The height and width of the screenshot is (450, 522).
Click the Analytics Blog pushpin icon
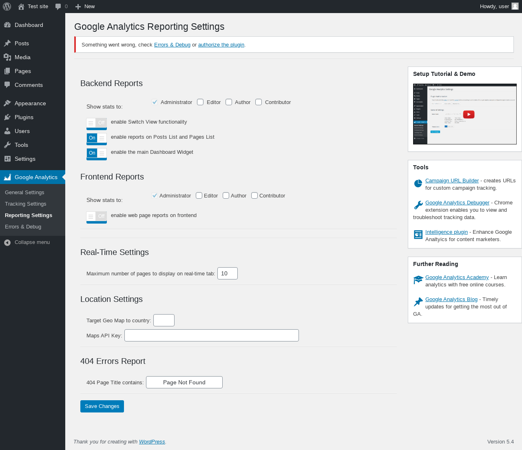[418, 302]
